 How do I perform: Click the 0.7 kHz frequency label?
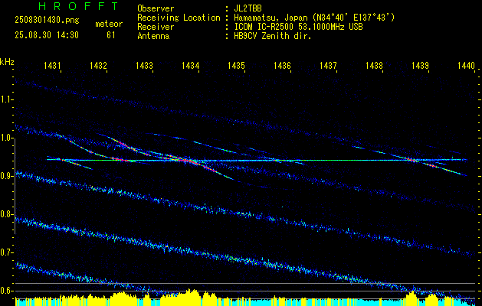point(6,252)
